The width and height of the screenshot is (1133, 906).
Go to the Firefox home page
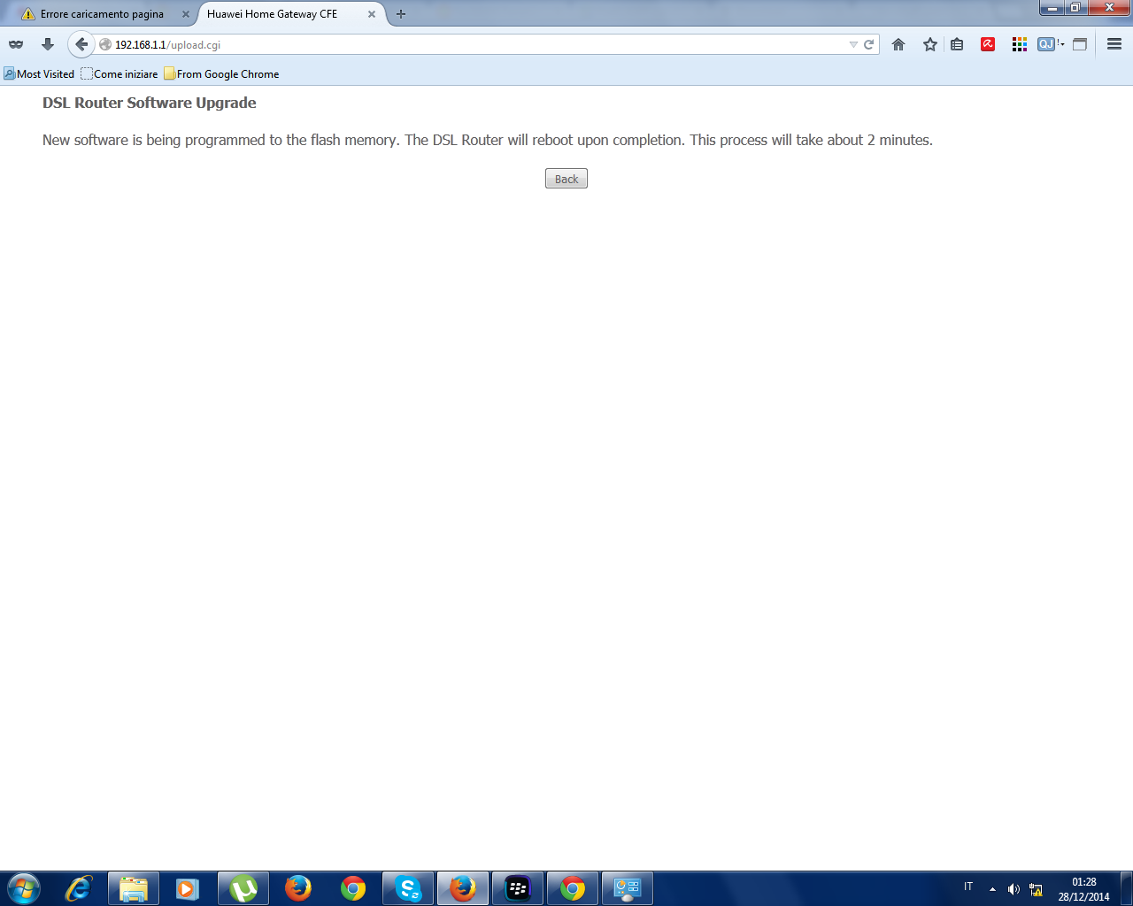point(898,44)
